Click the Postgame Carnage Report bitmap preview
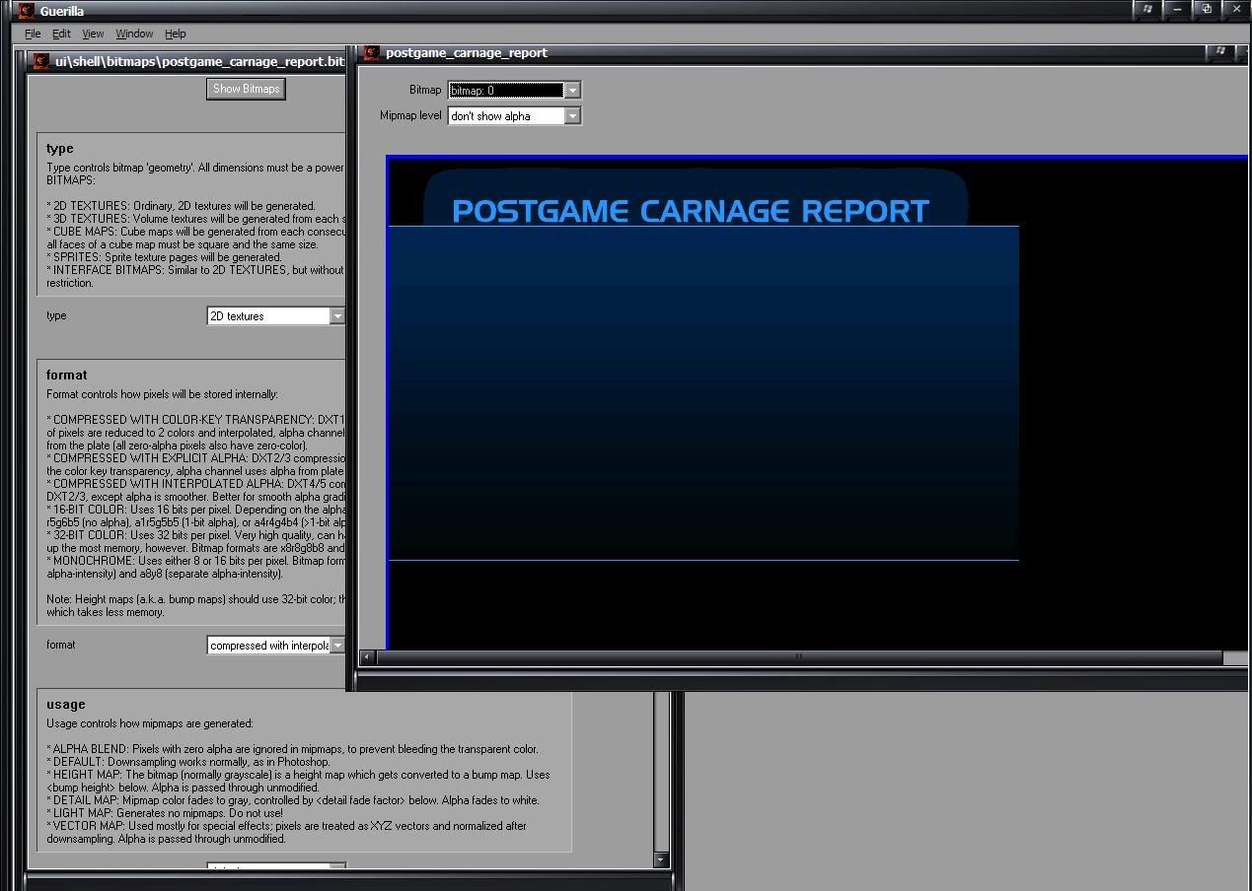 click(816, 403)
